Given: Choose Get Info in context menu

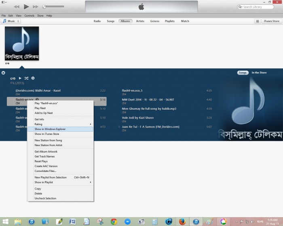Looking at the screenshot, I should [61, 119].
